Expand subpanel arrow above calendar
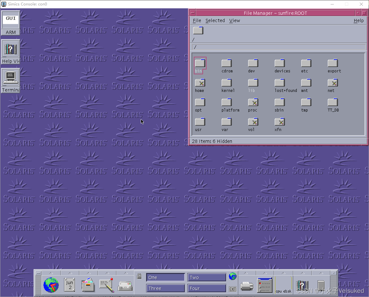 pyautogui.click(x=70, y=273)
